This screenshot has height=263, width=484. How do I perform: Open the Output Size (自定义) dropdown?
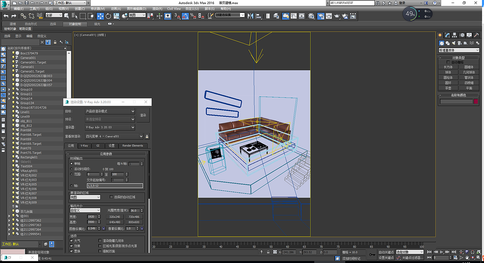click(x=85, y=210)
